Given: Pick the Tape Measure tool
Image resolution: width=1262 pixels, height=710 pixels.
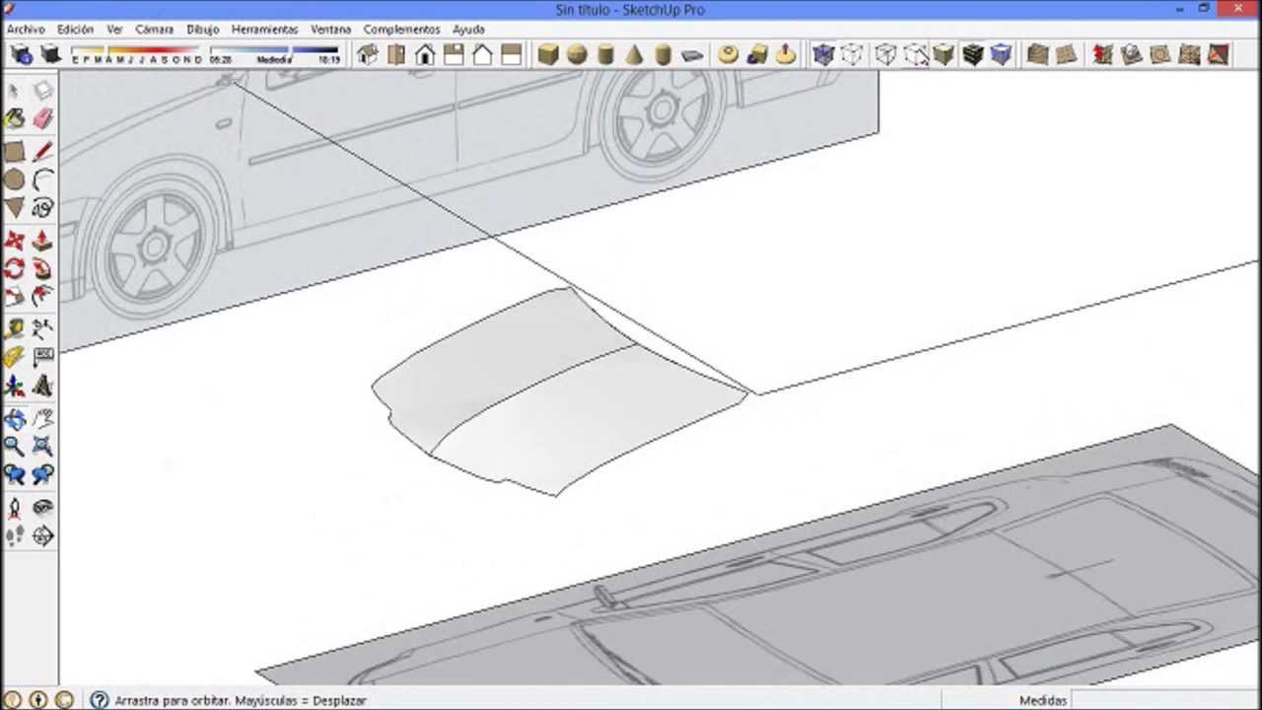Looking at the screenshot, I should (14, 329).
